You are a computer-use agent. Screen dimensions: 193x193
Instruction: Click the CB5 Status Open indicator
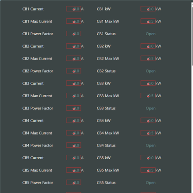[151, 183]
